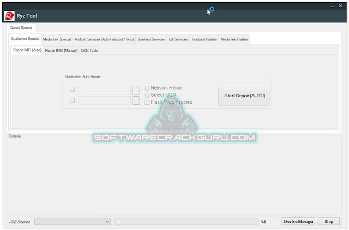Open the Xiaomi Special tab
The height and width of the screenshot is (230, 349).
coord(21,28)
